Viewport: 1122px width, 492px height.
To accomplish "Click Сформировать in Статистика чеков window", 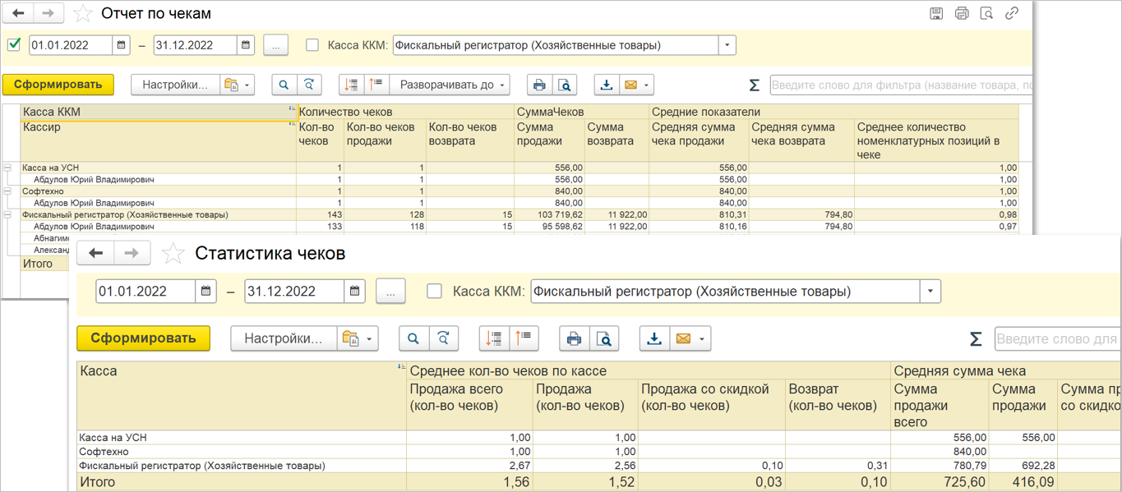I will click(x=143, y=338).
